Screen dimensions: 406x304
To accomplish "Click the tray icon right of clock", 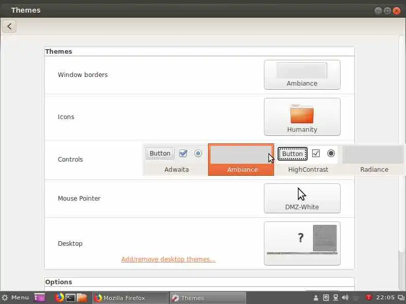I will [x=401, y=298].
